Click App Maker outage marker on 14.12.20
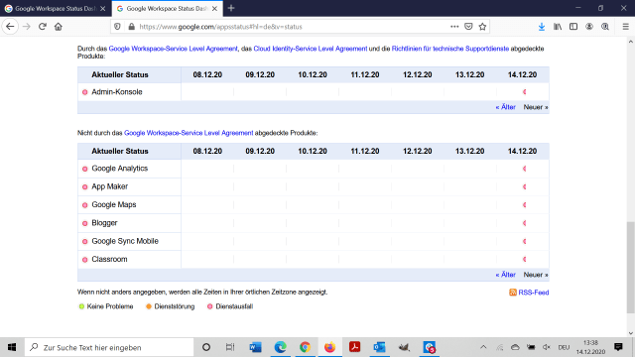The height and width of the screenshot is (357, 635). pyautogui.click(x=525, y=186)
